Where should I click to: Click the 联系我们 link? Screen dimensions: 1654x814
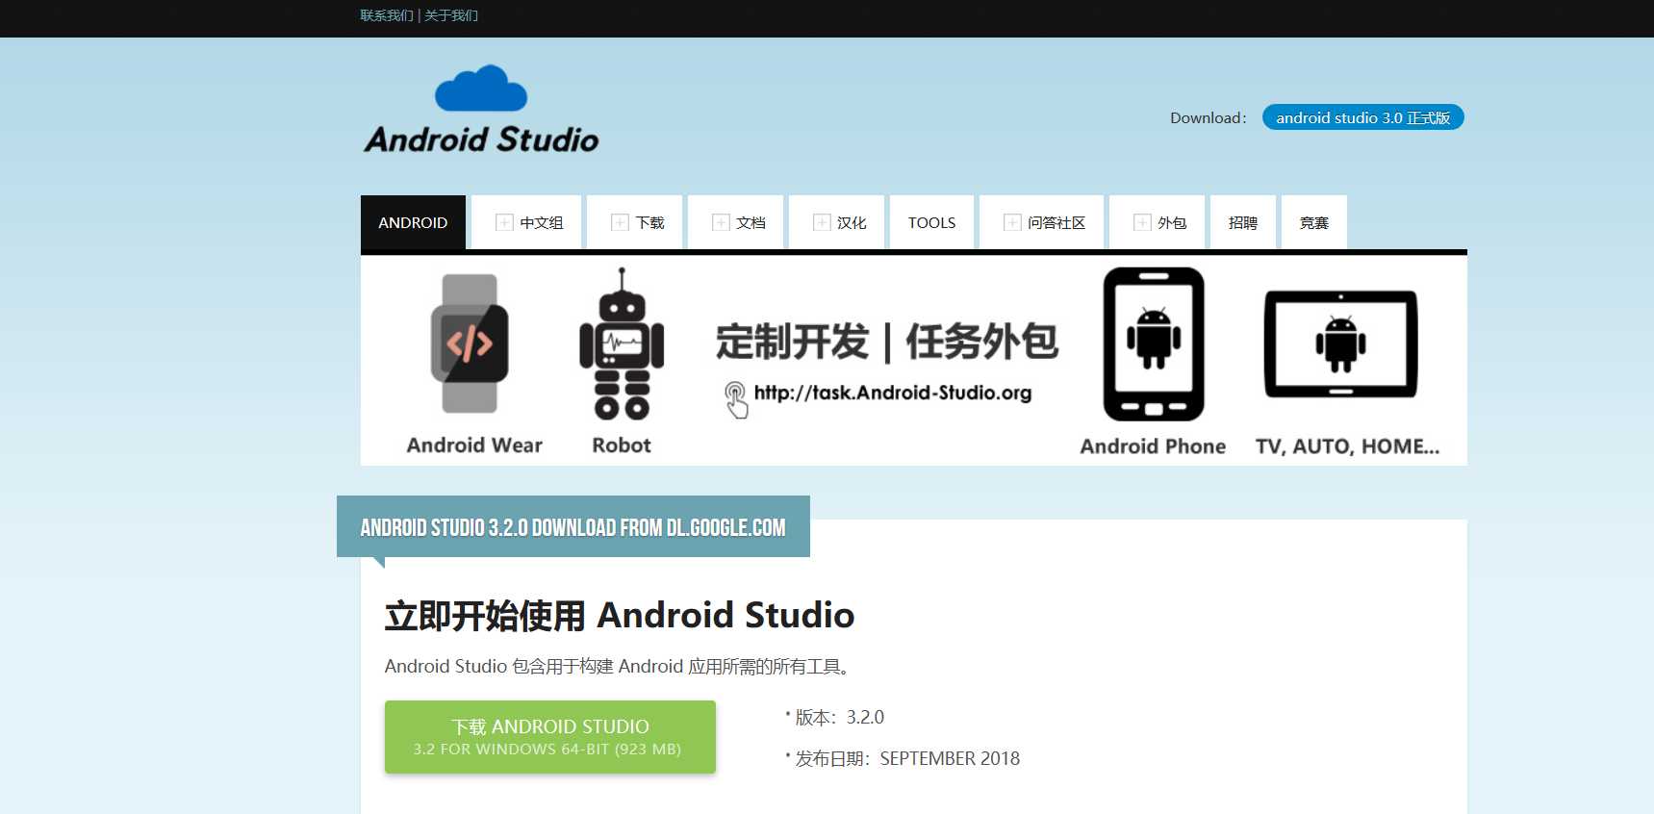click(387, 15)
